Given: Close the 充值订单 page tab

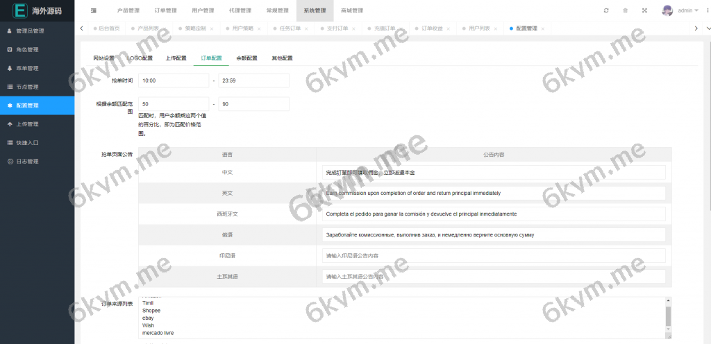Looking at the screenshot, I should pyautogui.click(x=401, y=28).
